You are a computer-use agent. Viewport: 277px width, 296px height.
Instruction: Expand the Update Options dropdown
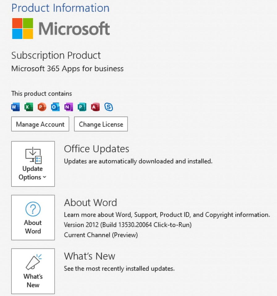point(33,164)
